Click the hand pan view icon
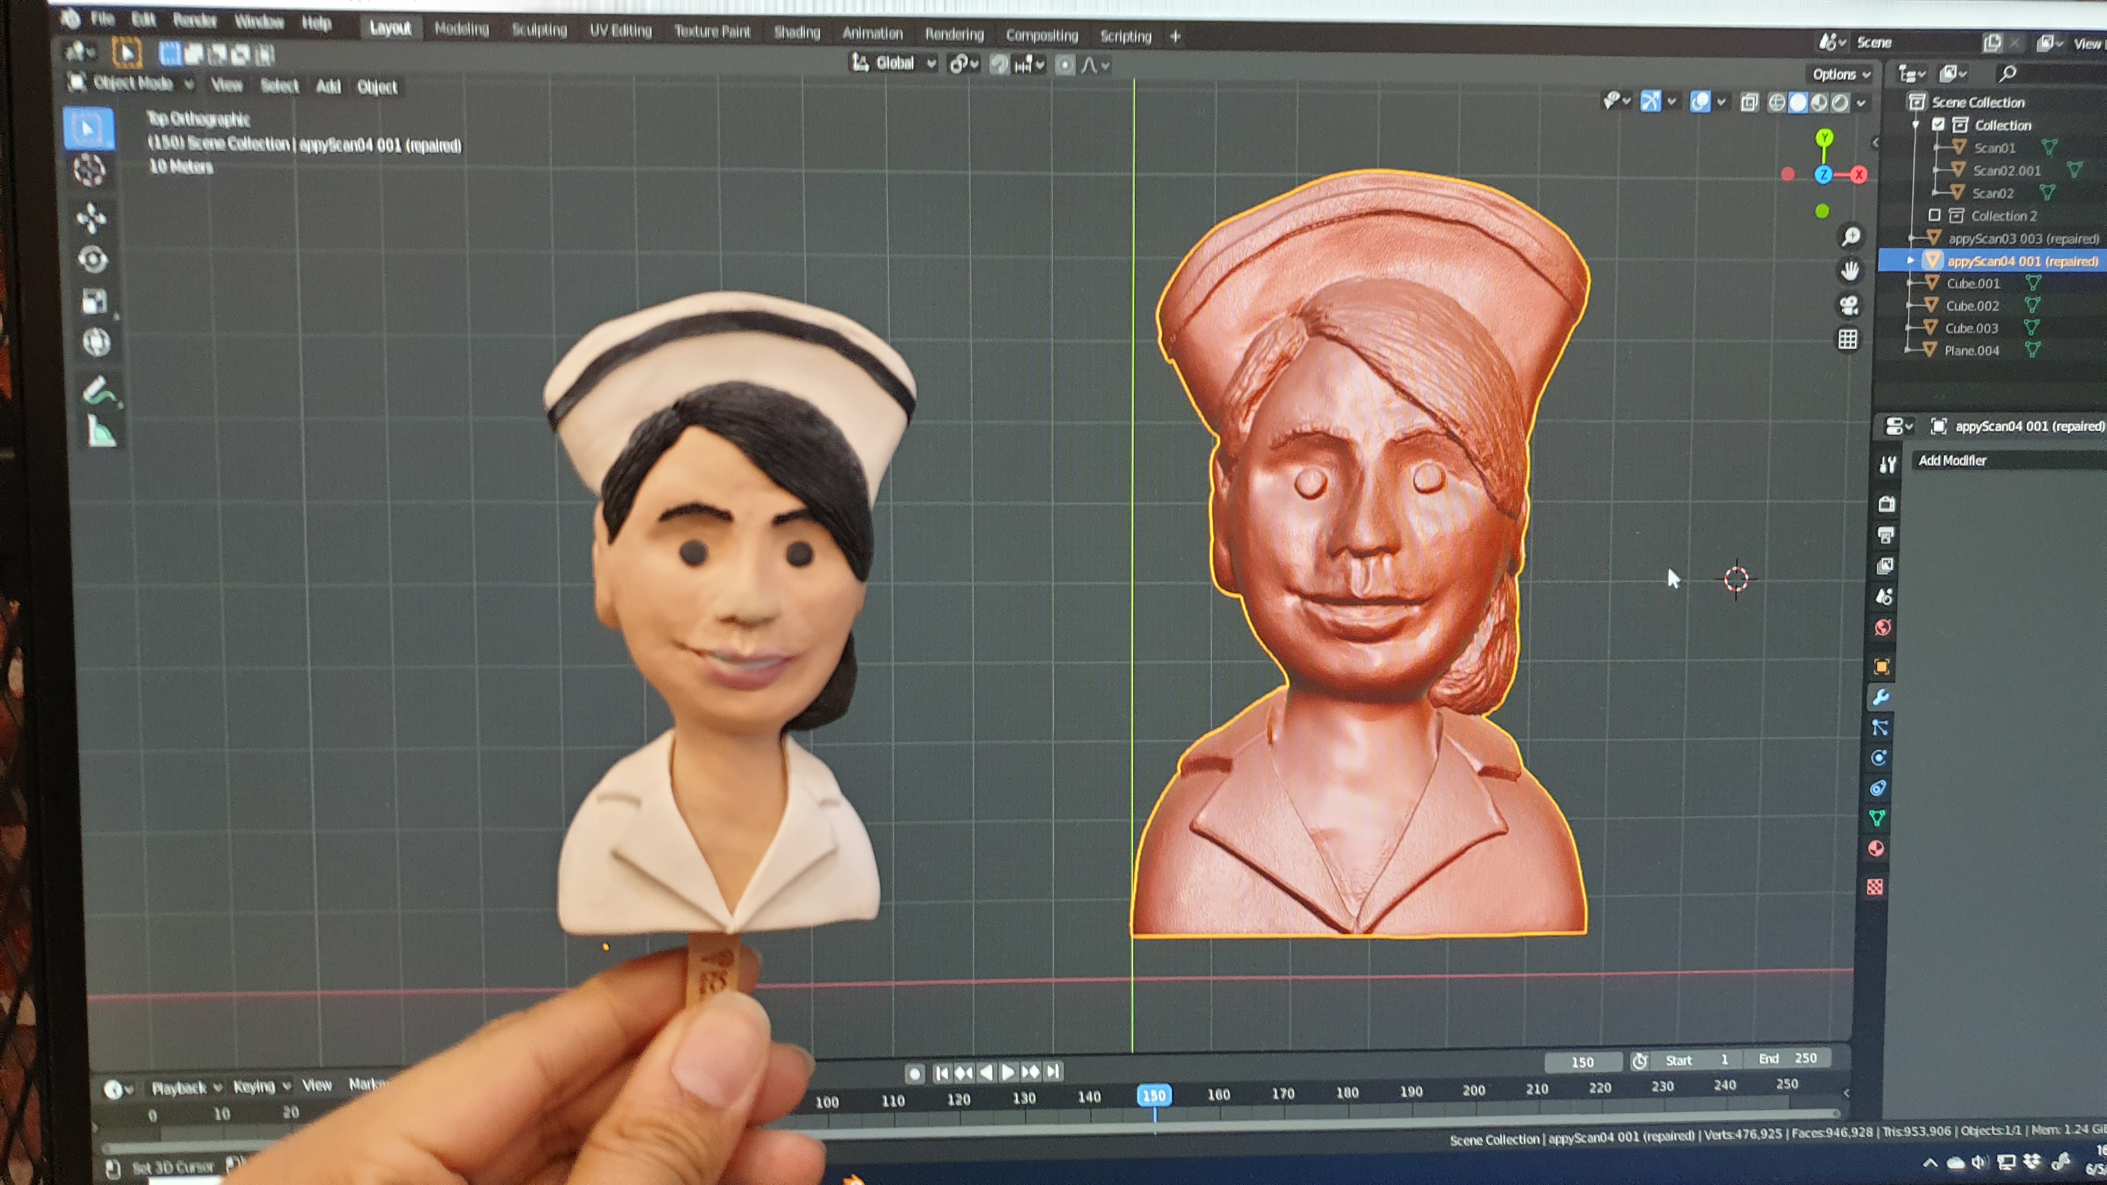 pyautogui.click(x=1850, y=271)
